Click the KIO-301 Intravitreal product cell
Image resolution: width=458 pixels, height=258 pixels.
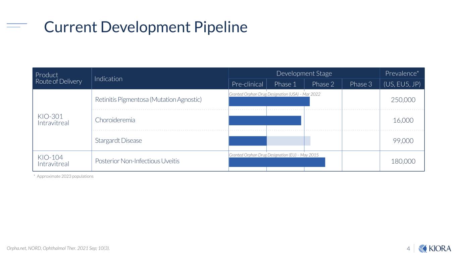pyautogui.click(x=53, y=120)
